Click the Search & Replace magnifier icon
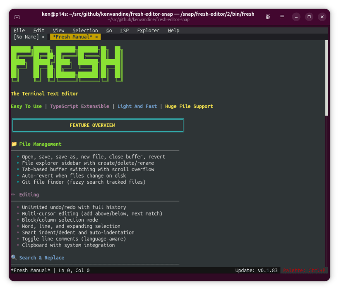 pyautogui.click(x=14, y=257)
